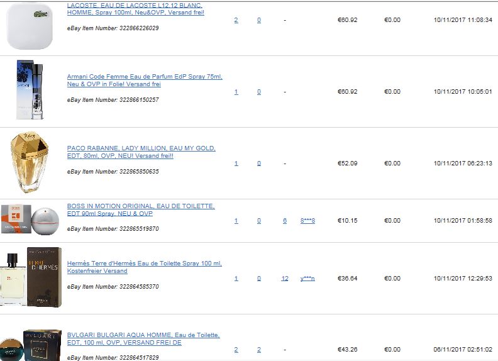498x361 pixels.
Task: View bidder y***n on Hermès listing
Action: pos(307,279)
